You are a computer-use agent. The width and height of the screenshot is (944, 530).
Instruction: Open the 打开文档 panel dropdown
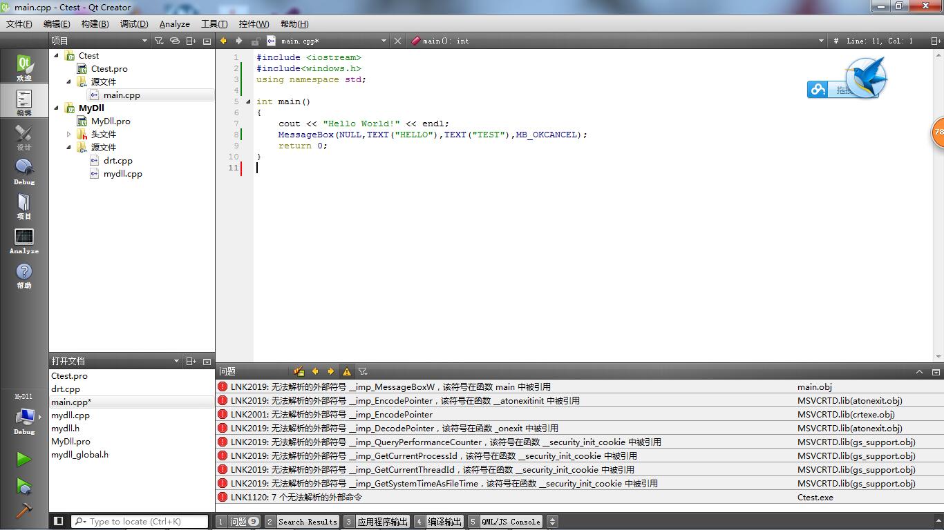pos(176,361)
